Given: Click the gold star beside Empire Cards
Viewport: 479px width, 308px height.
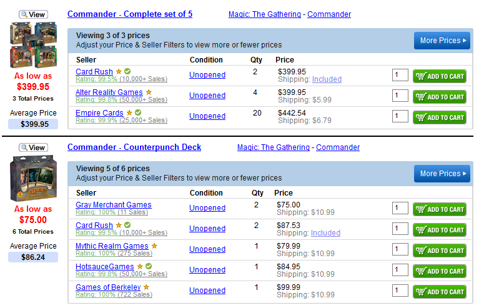Looking at the screenshot, I should 129,112.
